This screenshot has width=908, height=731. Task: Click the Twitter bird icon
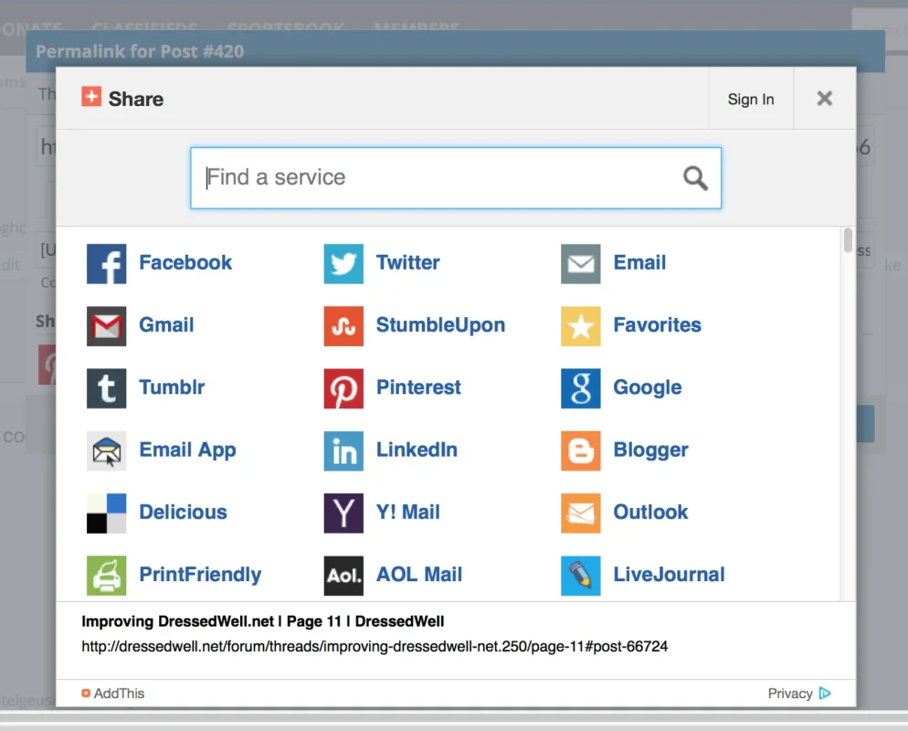coord(343,264)
